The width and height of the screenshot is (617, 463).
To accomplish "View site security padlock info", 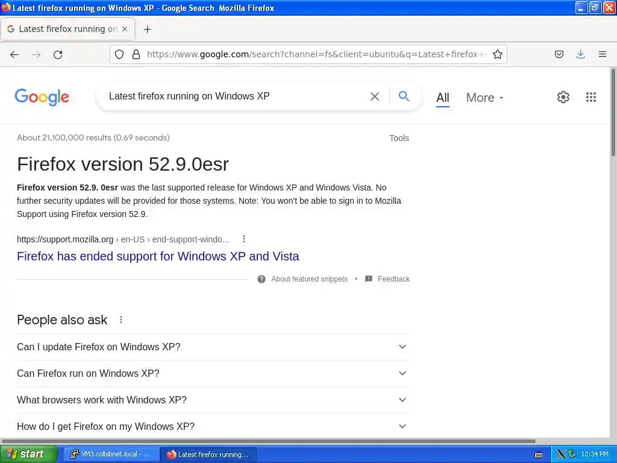I will (136, 54).
